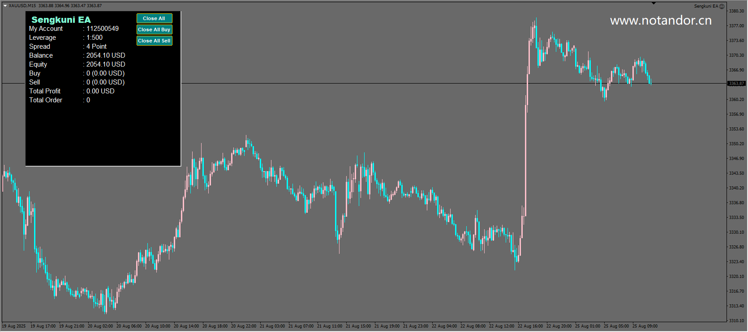Click the My Account label
This screenshot has width=748, height=332.
tap(46, 29)
